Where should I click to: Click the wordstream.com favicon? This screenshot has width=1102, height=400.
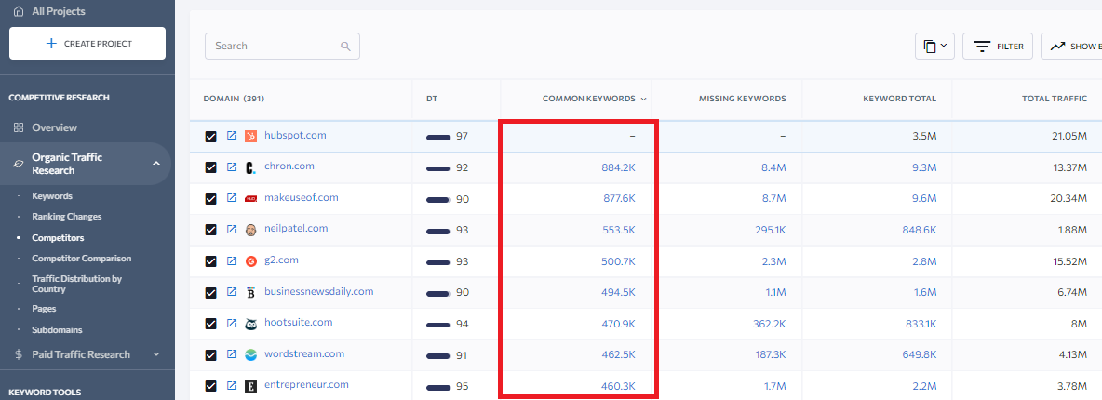tap(251, 355)
